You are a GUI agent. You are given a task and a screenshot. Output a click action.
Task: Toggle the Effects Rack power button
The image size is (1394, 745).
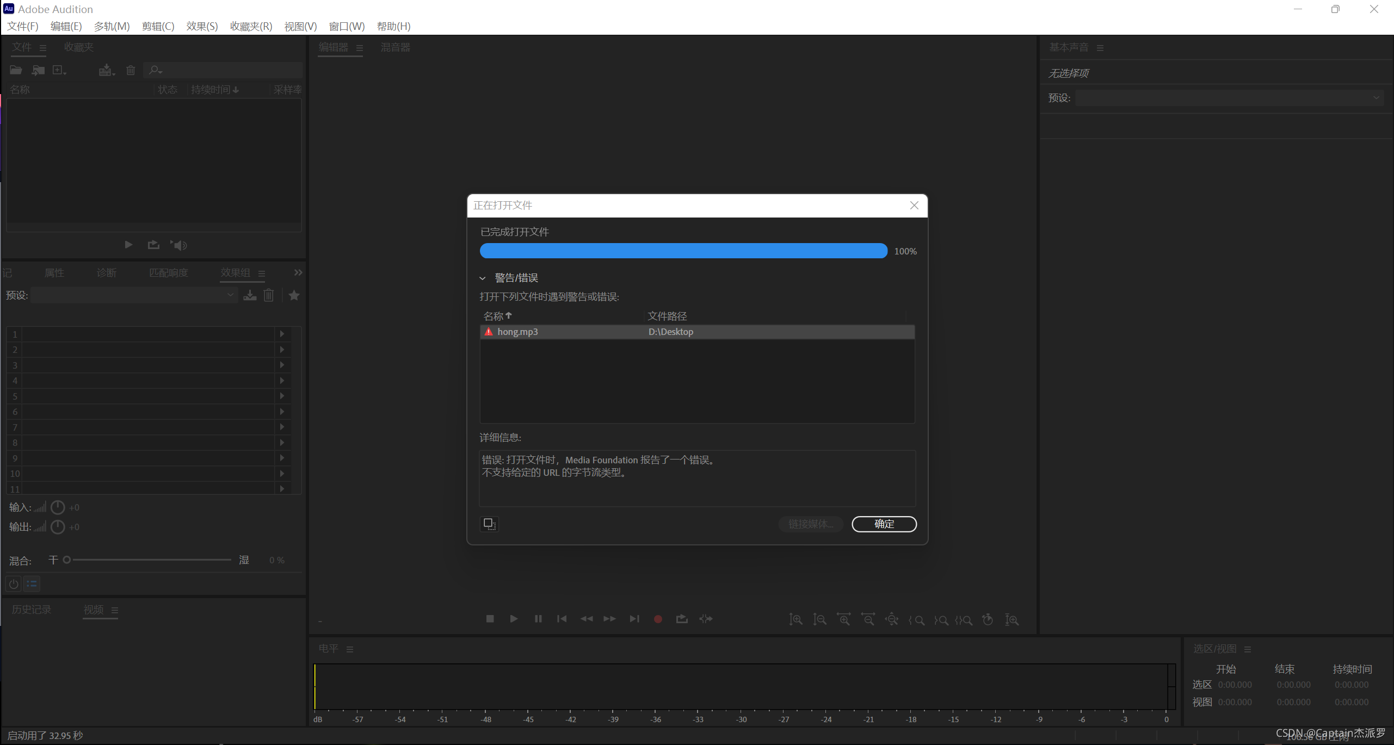coord(14,584)
